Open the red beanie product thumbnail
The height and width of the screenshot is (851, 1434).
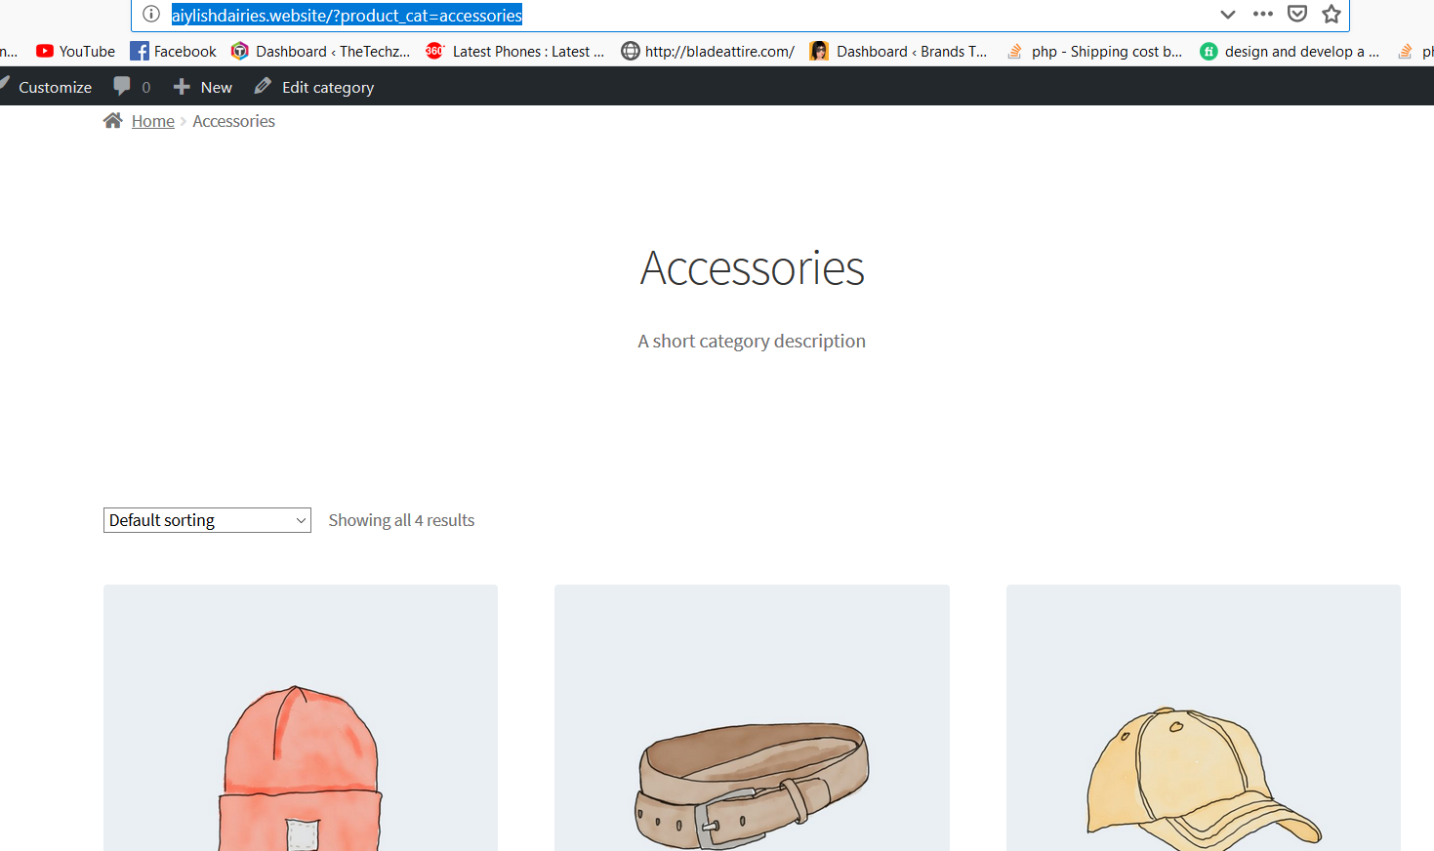tap(301, 718)
